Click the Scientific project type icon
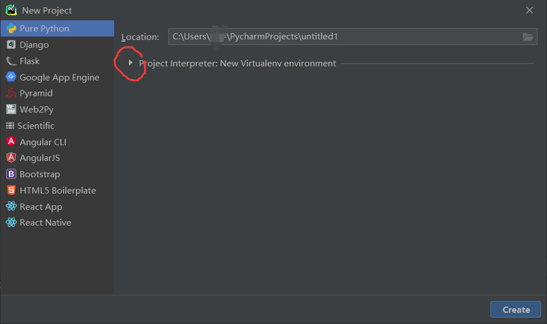The width and height of the screenshot is (547, 324). (x=11, y=125)
